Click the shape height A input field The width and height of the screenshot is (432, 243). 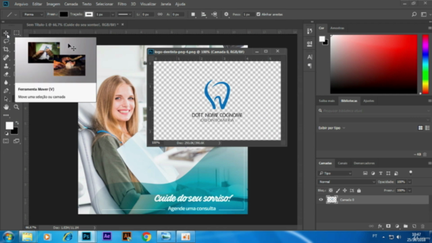tap(178, 14)
